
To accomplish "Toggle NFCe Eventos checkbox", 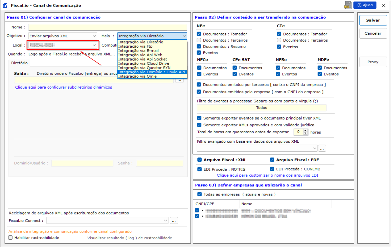I will coord(199,74).
